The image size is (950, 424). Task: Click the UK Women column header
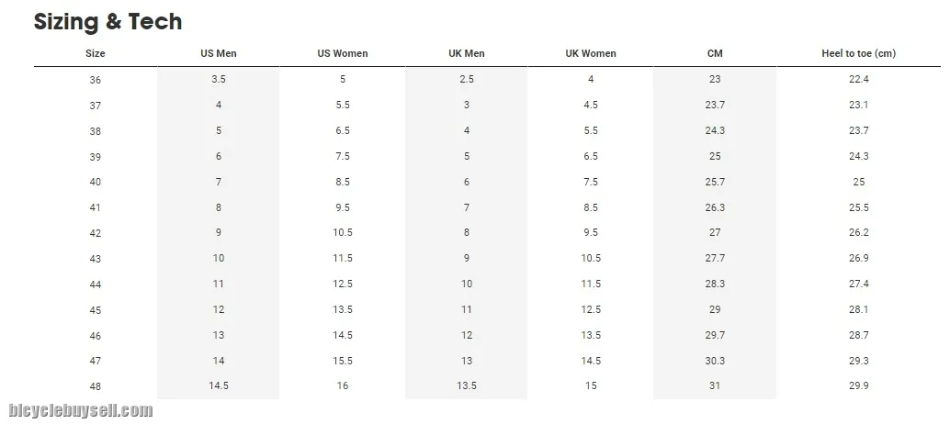coord(591,53)
